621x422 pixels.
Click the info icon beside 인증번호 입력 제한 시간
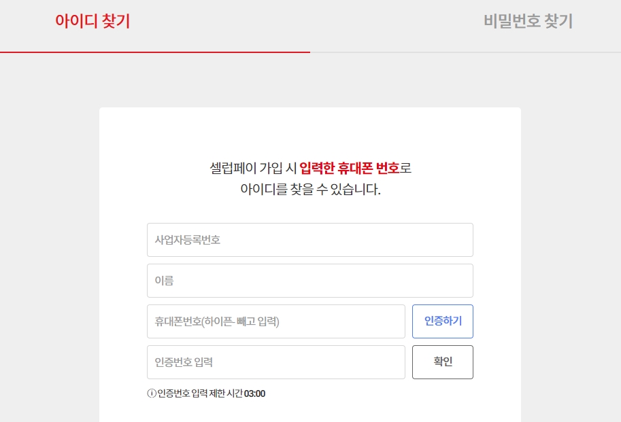(151, 393)
